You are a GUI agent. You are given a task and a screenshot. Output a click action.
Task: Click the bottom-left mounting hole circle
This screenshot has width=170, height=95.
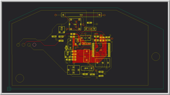click(x=20, y=78)
